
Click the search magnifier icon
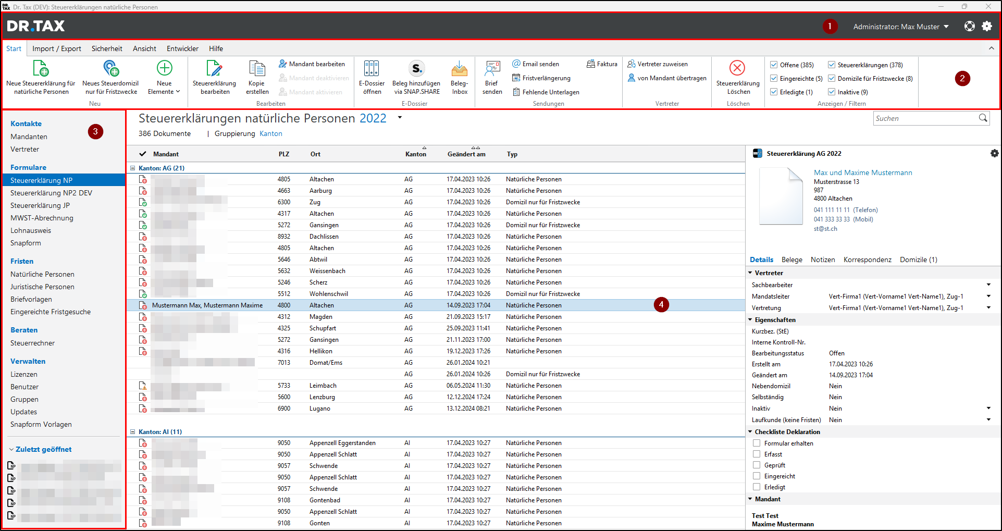click(x=983, y=118)
